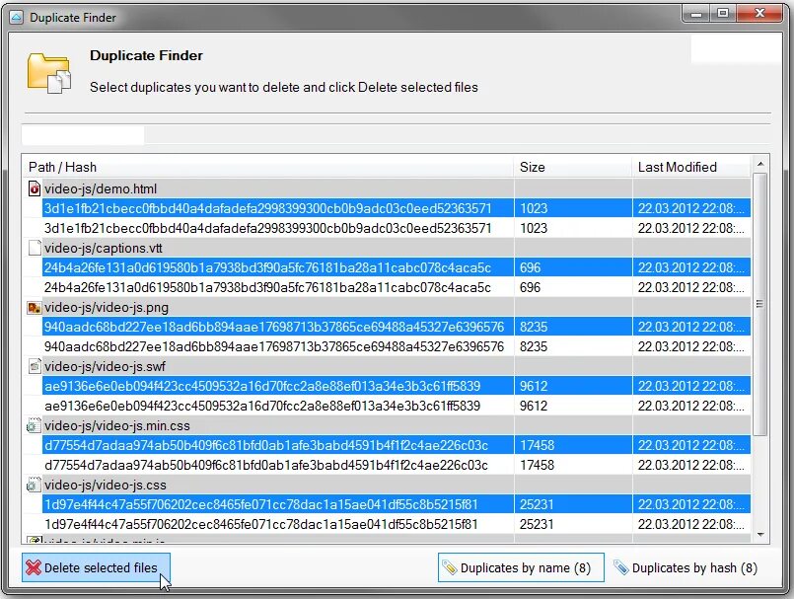Switch to Duplicates by name (8)
The width and height of the screenshot is (794, 599).
(521, 567)
